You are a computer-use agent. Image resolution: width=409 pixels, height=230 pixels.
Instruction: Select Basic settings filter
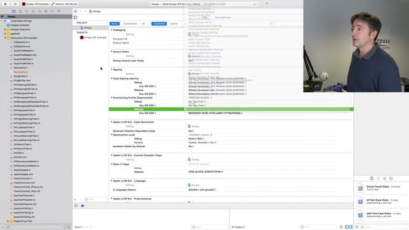114,24
